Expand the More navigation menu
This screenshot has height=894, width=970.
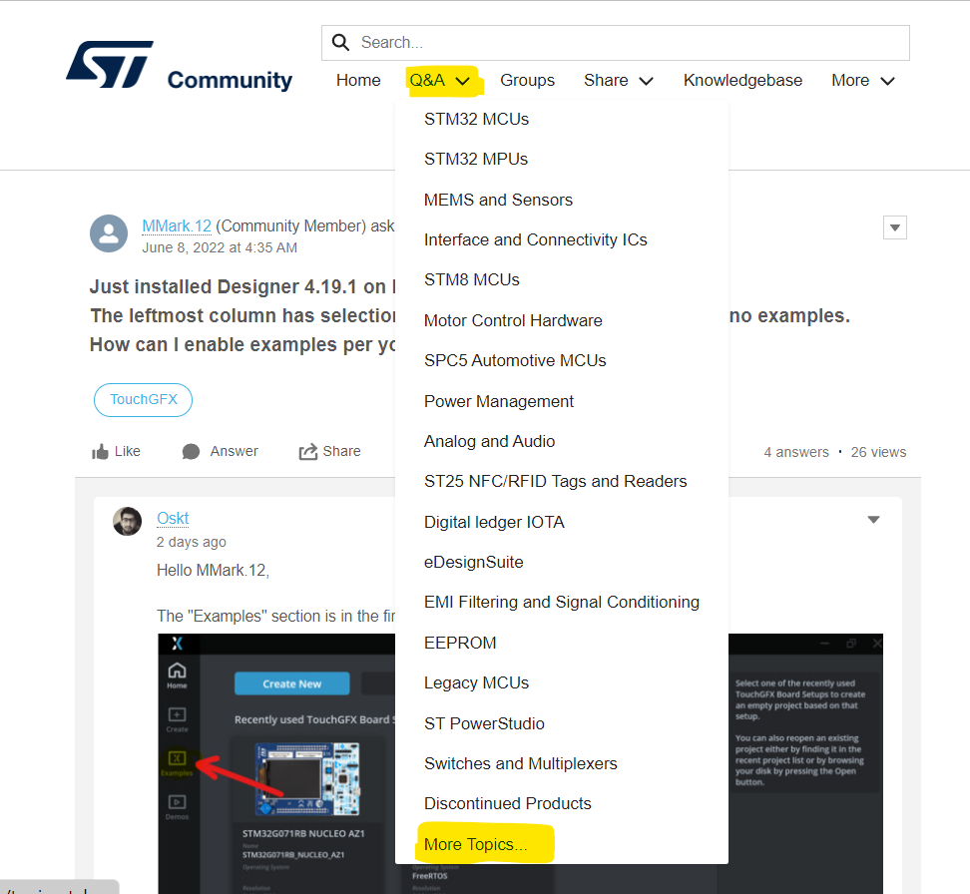(x=863, y=81)
